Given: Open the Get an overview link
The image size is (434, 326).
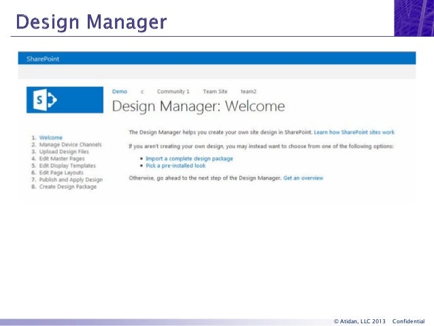Looking at the screenshot, I should tap(303, 178).
